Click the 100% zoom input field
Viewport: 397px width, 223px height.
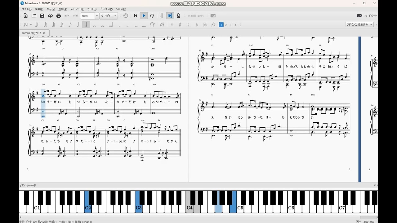88,16
